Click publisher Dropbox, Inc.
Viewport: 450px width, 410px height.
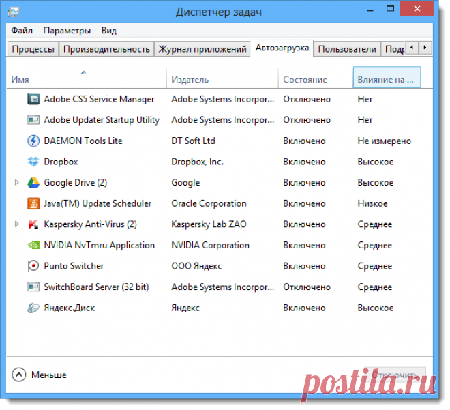point(197,162)
